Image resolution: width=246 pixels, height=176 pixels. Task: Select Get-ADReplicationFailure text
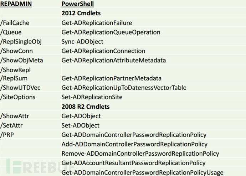(x=97, y=23)
